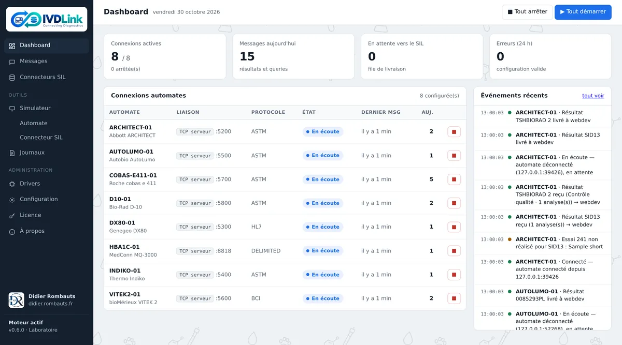622x345 pixels.
Task: Click the En attente vers le SIL card
Action: 422,57
